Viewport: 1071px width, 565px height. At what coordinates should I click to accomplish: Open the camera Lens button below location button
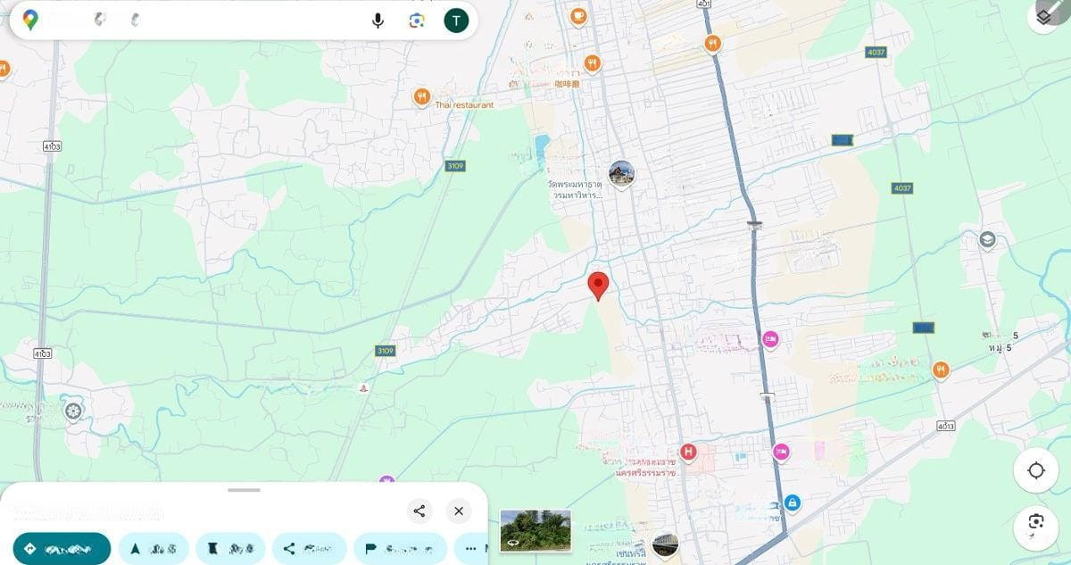[1035, 523]
